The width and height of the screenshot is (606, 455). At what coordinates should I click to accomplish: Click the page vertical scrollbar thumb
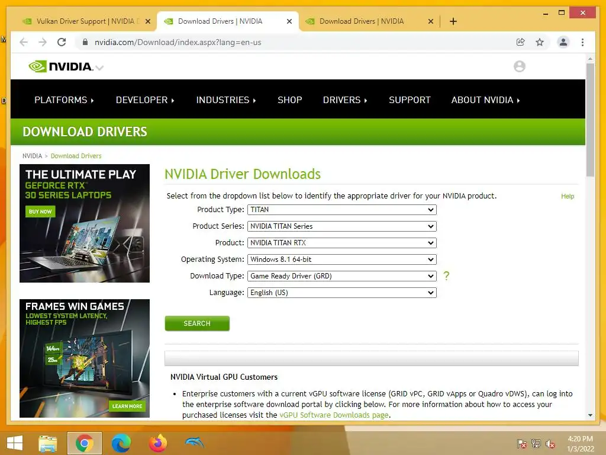click(x=590, y=120)
